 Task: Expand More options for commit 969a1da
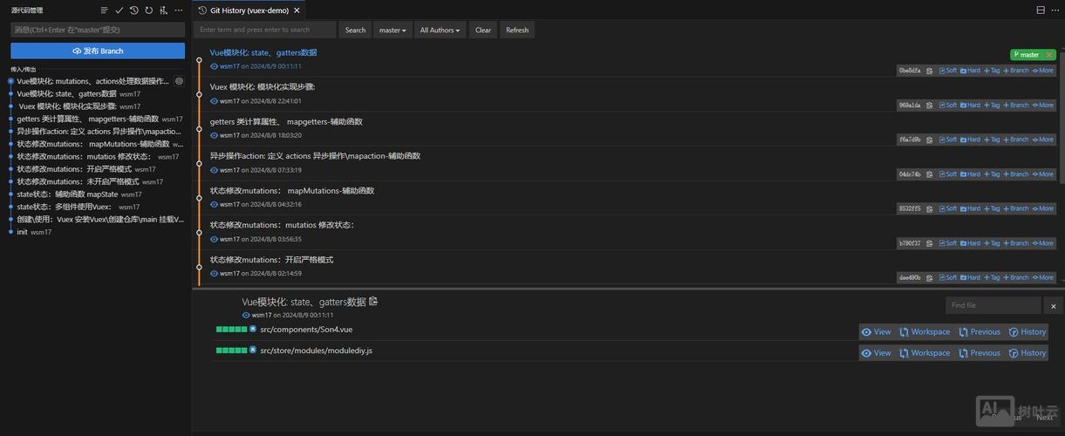1043,105
